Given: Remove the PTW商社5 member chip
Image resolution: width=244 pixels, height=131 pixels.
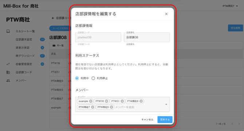Looking at the screenshot, I should (111, 107).
